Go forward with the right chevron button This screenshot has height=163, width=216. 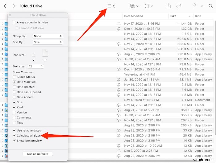coord(14,6)
